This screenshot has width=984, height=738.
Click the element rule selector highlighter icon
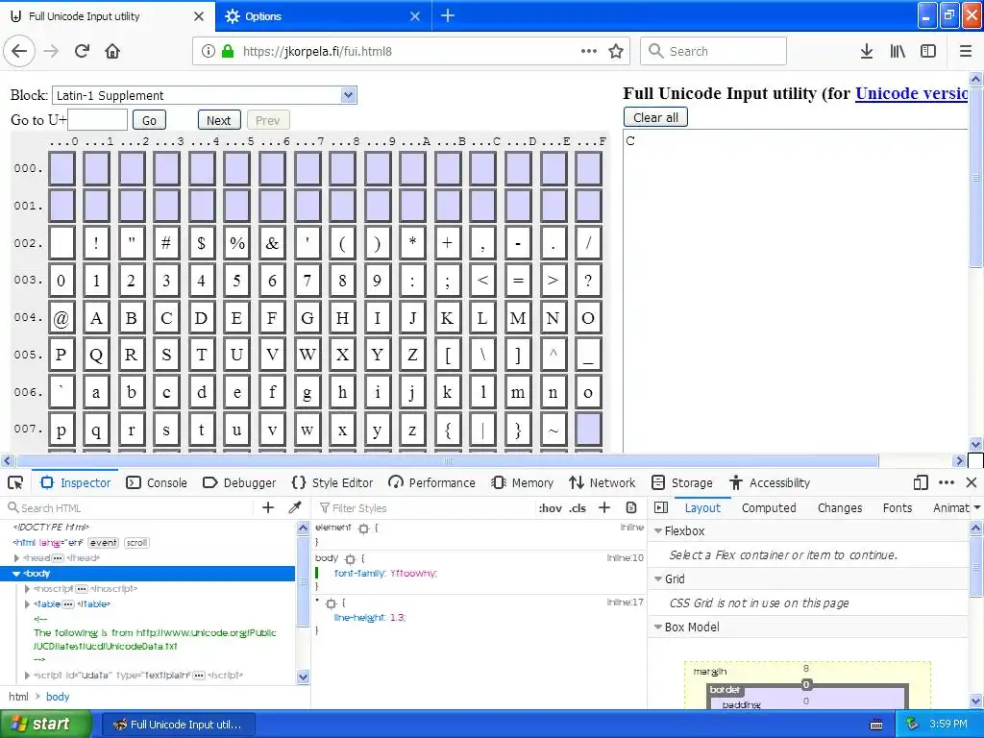click(363, 529)
